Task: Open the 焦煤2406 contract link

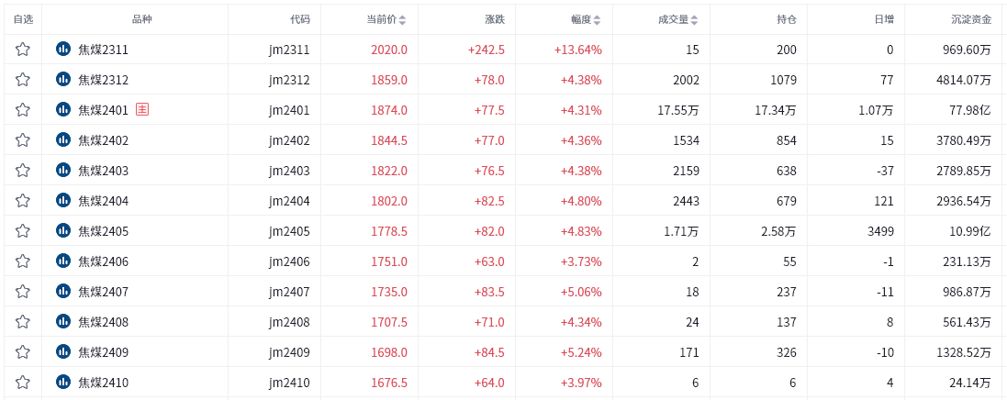Action: [x=104, y=261]
